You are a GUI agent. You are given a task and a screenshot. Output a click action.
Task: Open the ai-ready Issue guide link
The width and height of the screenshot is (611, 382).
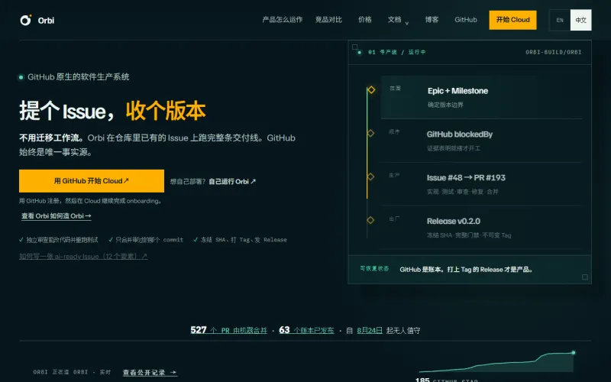(x=83, y=257)
